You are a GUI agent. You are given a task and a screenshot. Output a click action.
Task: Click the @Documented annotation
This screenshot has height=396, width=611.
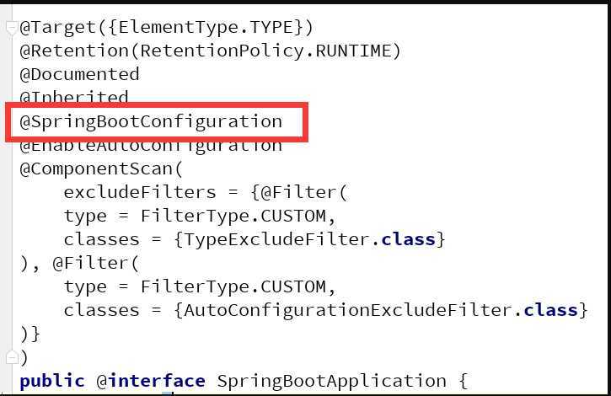tap(79, 74)
